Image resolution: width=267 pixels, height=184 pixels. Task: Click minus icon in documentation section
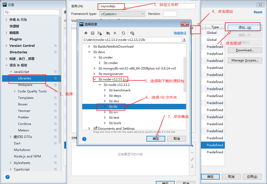[x=192, y=153]
